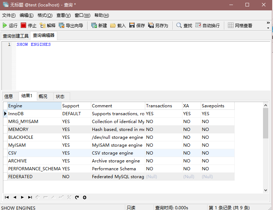Save the query with 保存
This screenshot has width=273, height=210.
137,25
